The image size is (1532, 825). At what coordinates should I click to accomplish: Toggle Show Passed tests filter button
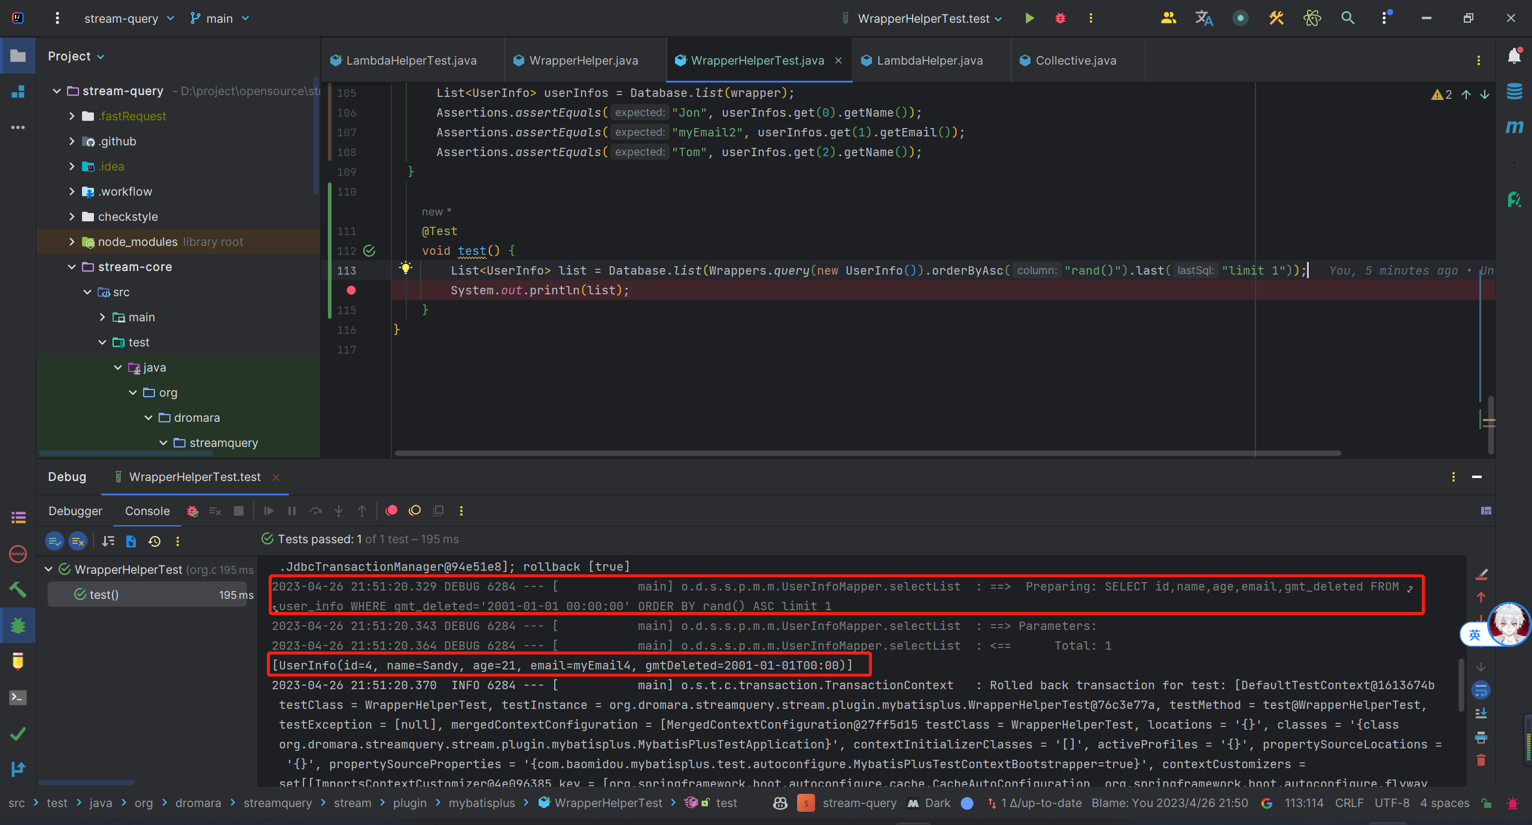(54, 541)
